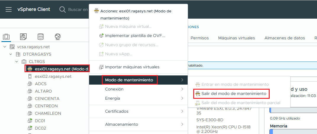Open VMs and Templates inventory view icon
317x134 pixels.
pyautogui.click(x=23, y=37)
